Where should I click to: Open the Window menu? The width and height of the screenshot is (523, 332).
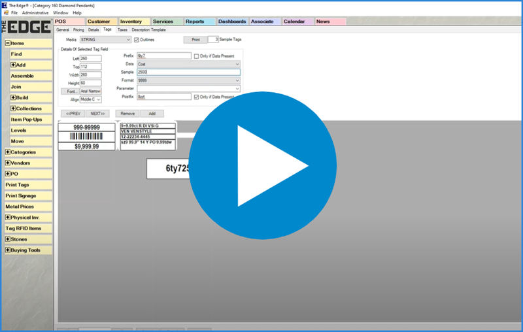click(x=61, y=12)
